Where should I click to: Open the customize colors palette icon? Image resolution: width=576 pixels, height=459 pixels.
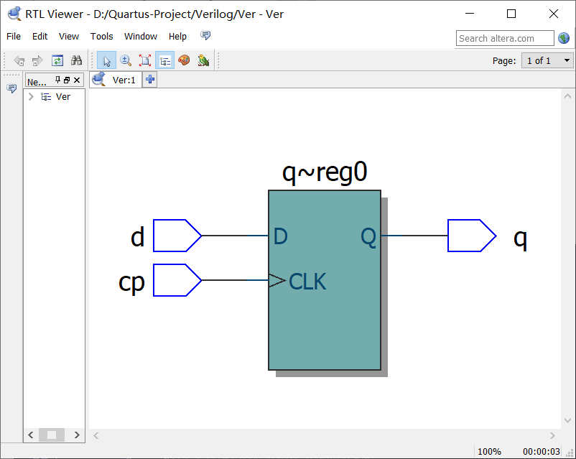coord(184,60)
